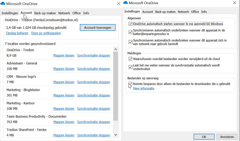Screen dimensions: 240x141
Task: Toggle OneDrive automatisch starten checkbox
Action: (x=130, y=24)
